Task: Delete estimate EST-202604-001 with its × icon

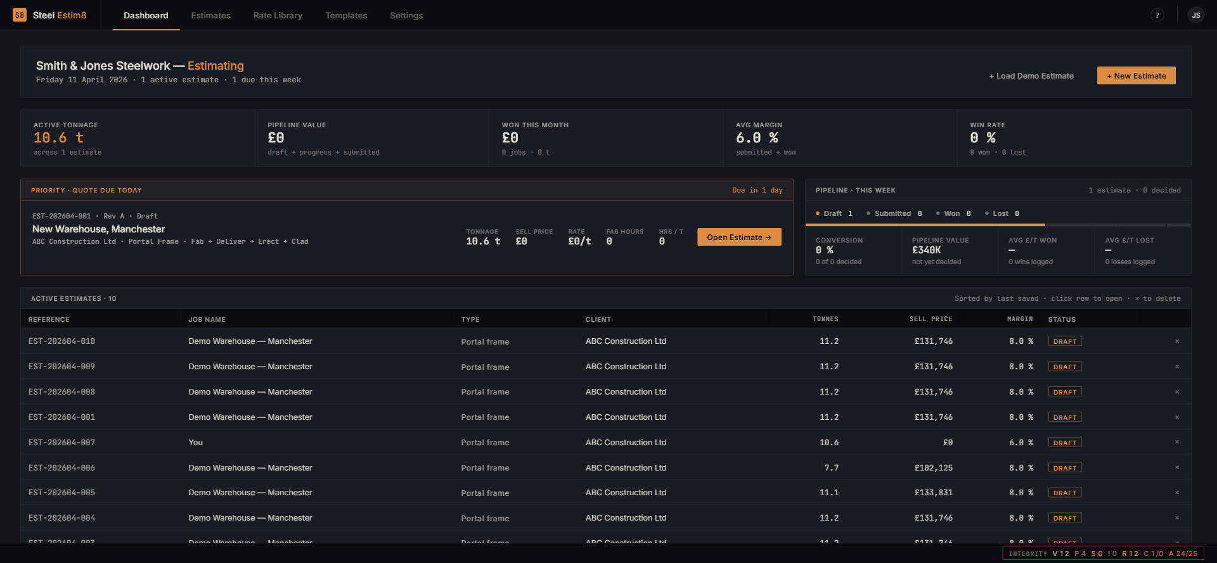Action: tap(1177, 417)
